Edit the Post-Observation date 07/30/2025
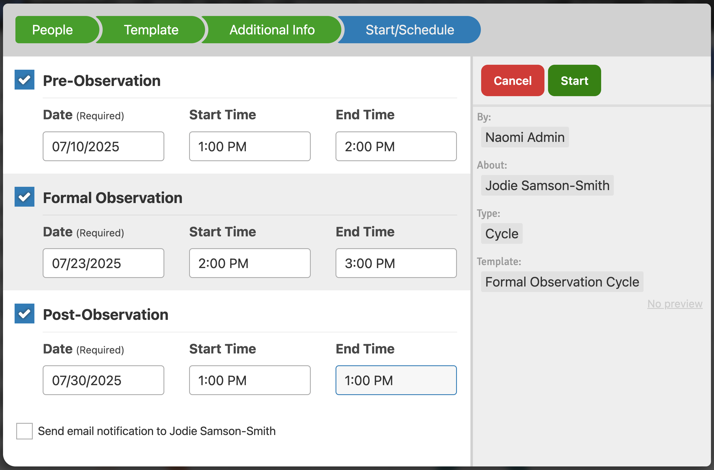714x470 pixels. tap(103, 380)
